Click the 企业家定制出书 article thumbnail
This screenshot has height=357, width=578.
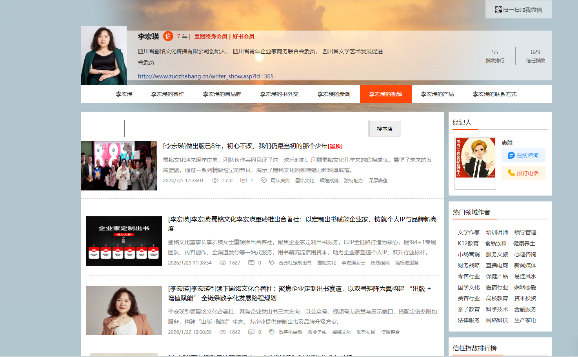click(124, 241)
